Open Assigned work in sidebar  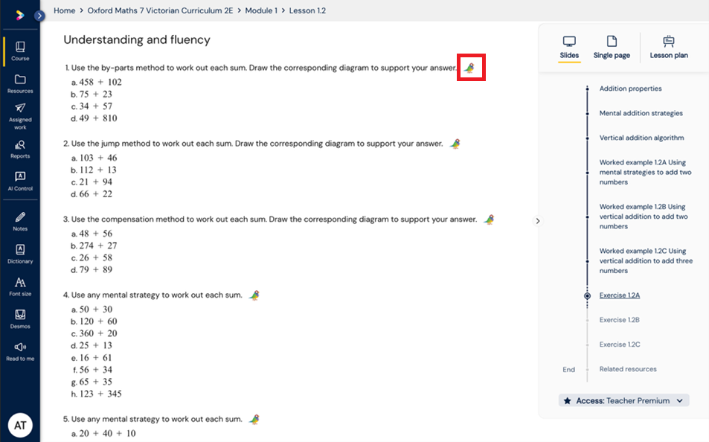[x=20, y=116]
